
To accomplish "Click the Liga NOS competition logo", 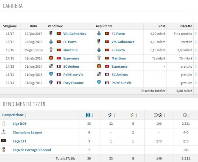I will (4, 123).
